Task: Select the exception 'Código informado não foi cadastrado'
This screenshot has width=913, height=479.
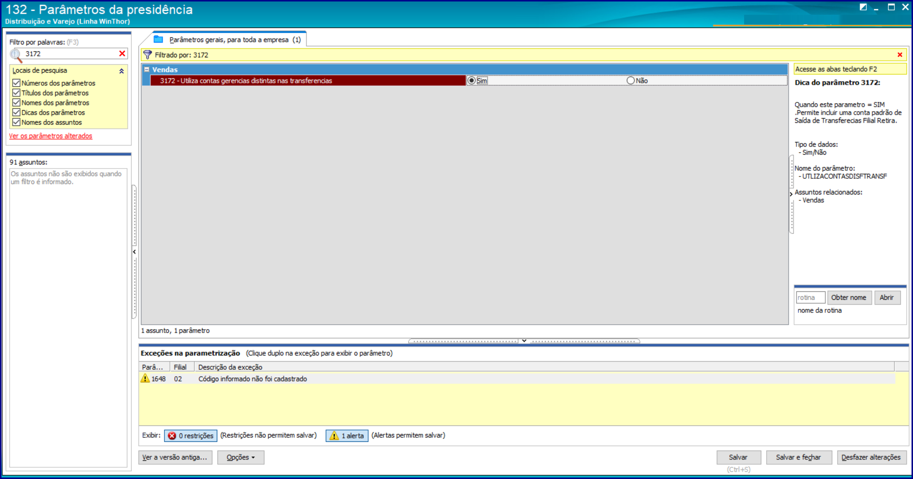Action: 253,379
